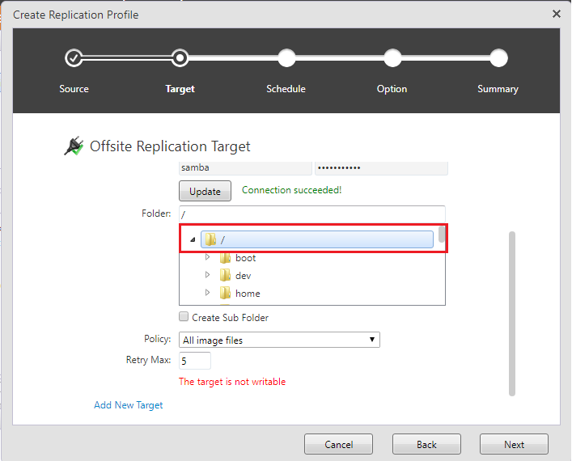
Task: Collapse the root / folder node
Action: [x=193, y=239]
